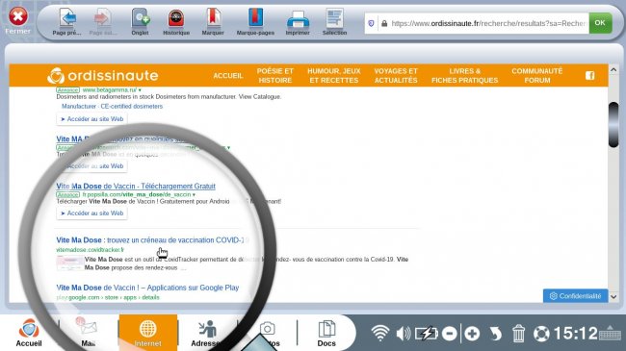
Task: Click the padlock security icon in the address bar
Action: (x=384, y=23)
